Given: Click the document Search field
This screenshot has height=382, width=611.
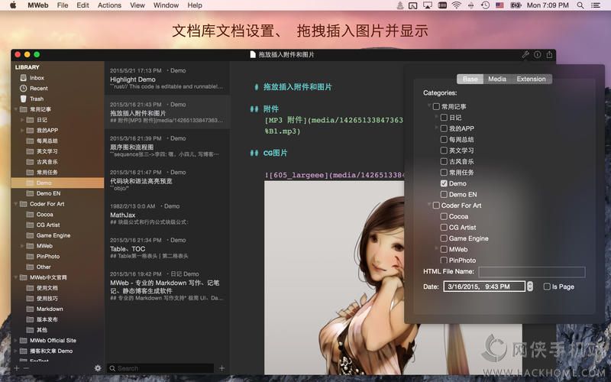Looking at the screenshot, I should (x=160, y=368).
